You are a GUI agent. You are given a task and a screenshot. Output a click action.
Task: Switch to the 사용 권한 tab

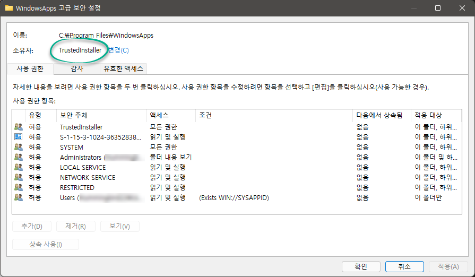[30, 69]
